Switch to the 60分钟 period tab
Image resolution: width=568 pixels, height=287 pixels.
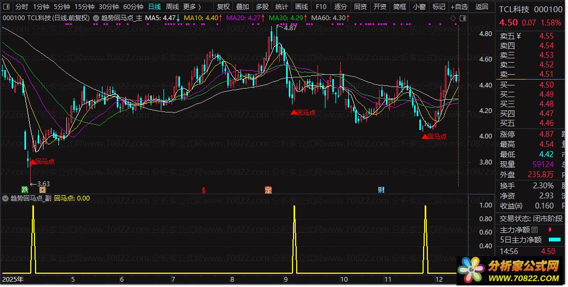click(x=133, y=7)
